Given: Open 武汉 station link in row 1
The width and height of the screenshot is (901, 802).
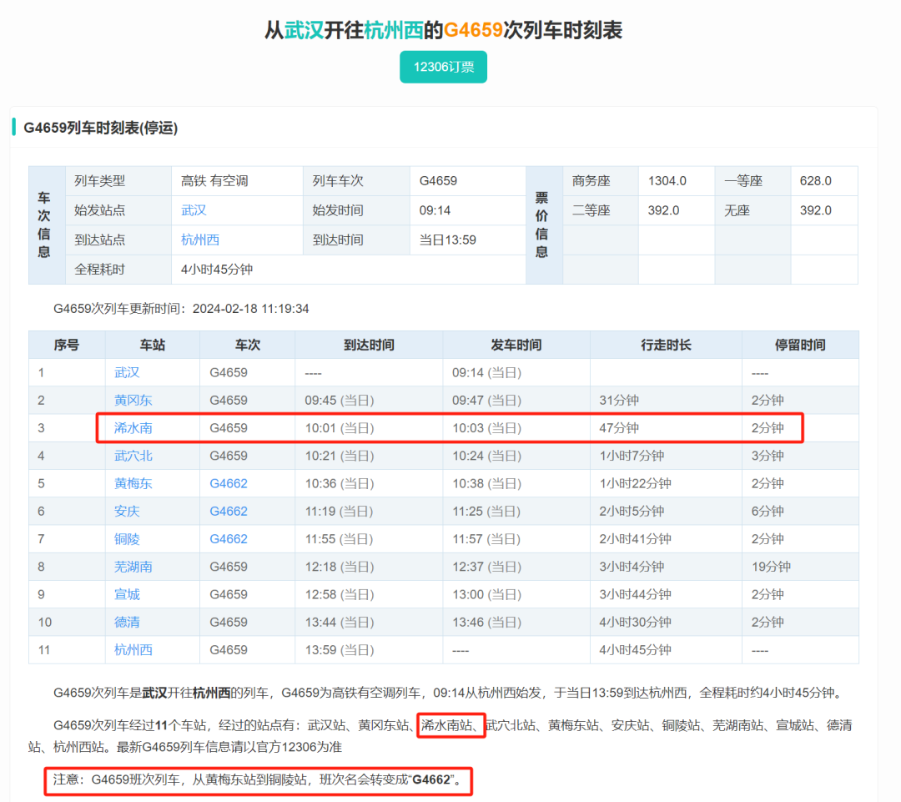Looking at the screenshot, I should [x=127, y=372].
